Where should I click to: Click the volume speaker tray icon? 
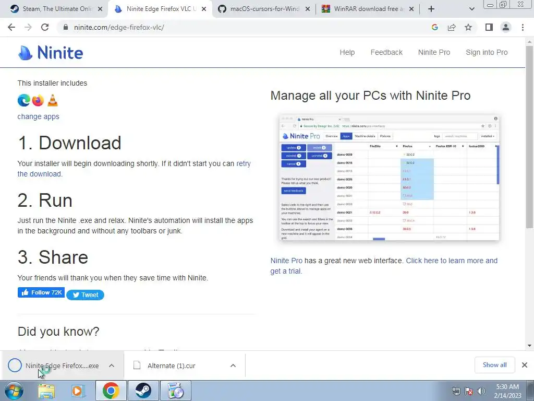coord(481,392)
